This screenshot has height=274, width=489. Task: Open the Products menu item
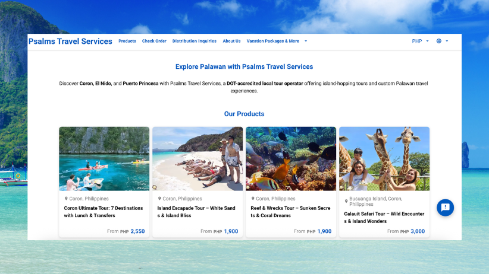(x=127, y=41)
